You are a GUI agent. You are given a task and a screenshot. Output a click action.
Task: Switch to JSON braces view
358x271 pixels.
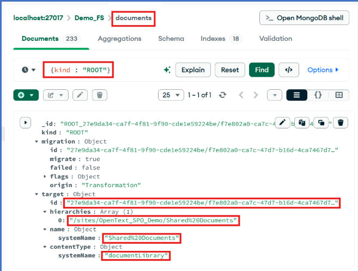tap(318, 95)
